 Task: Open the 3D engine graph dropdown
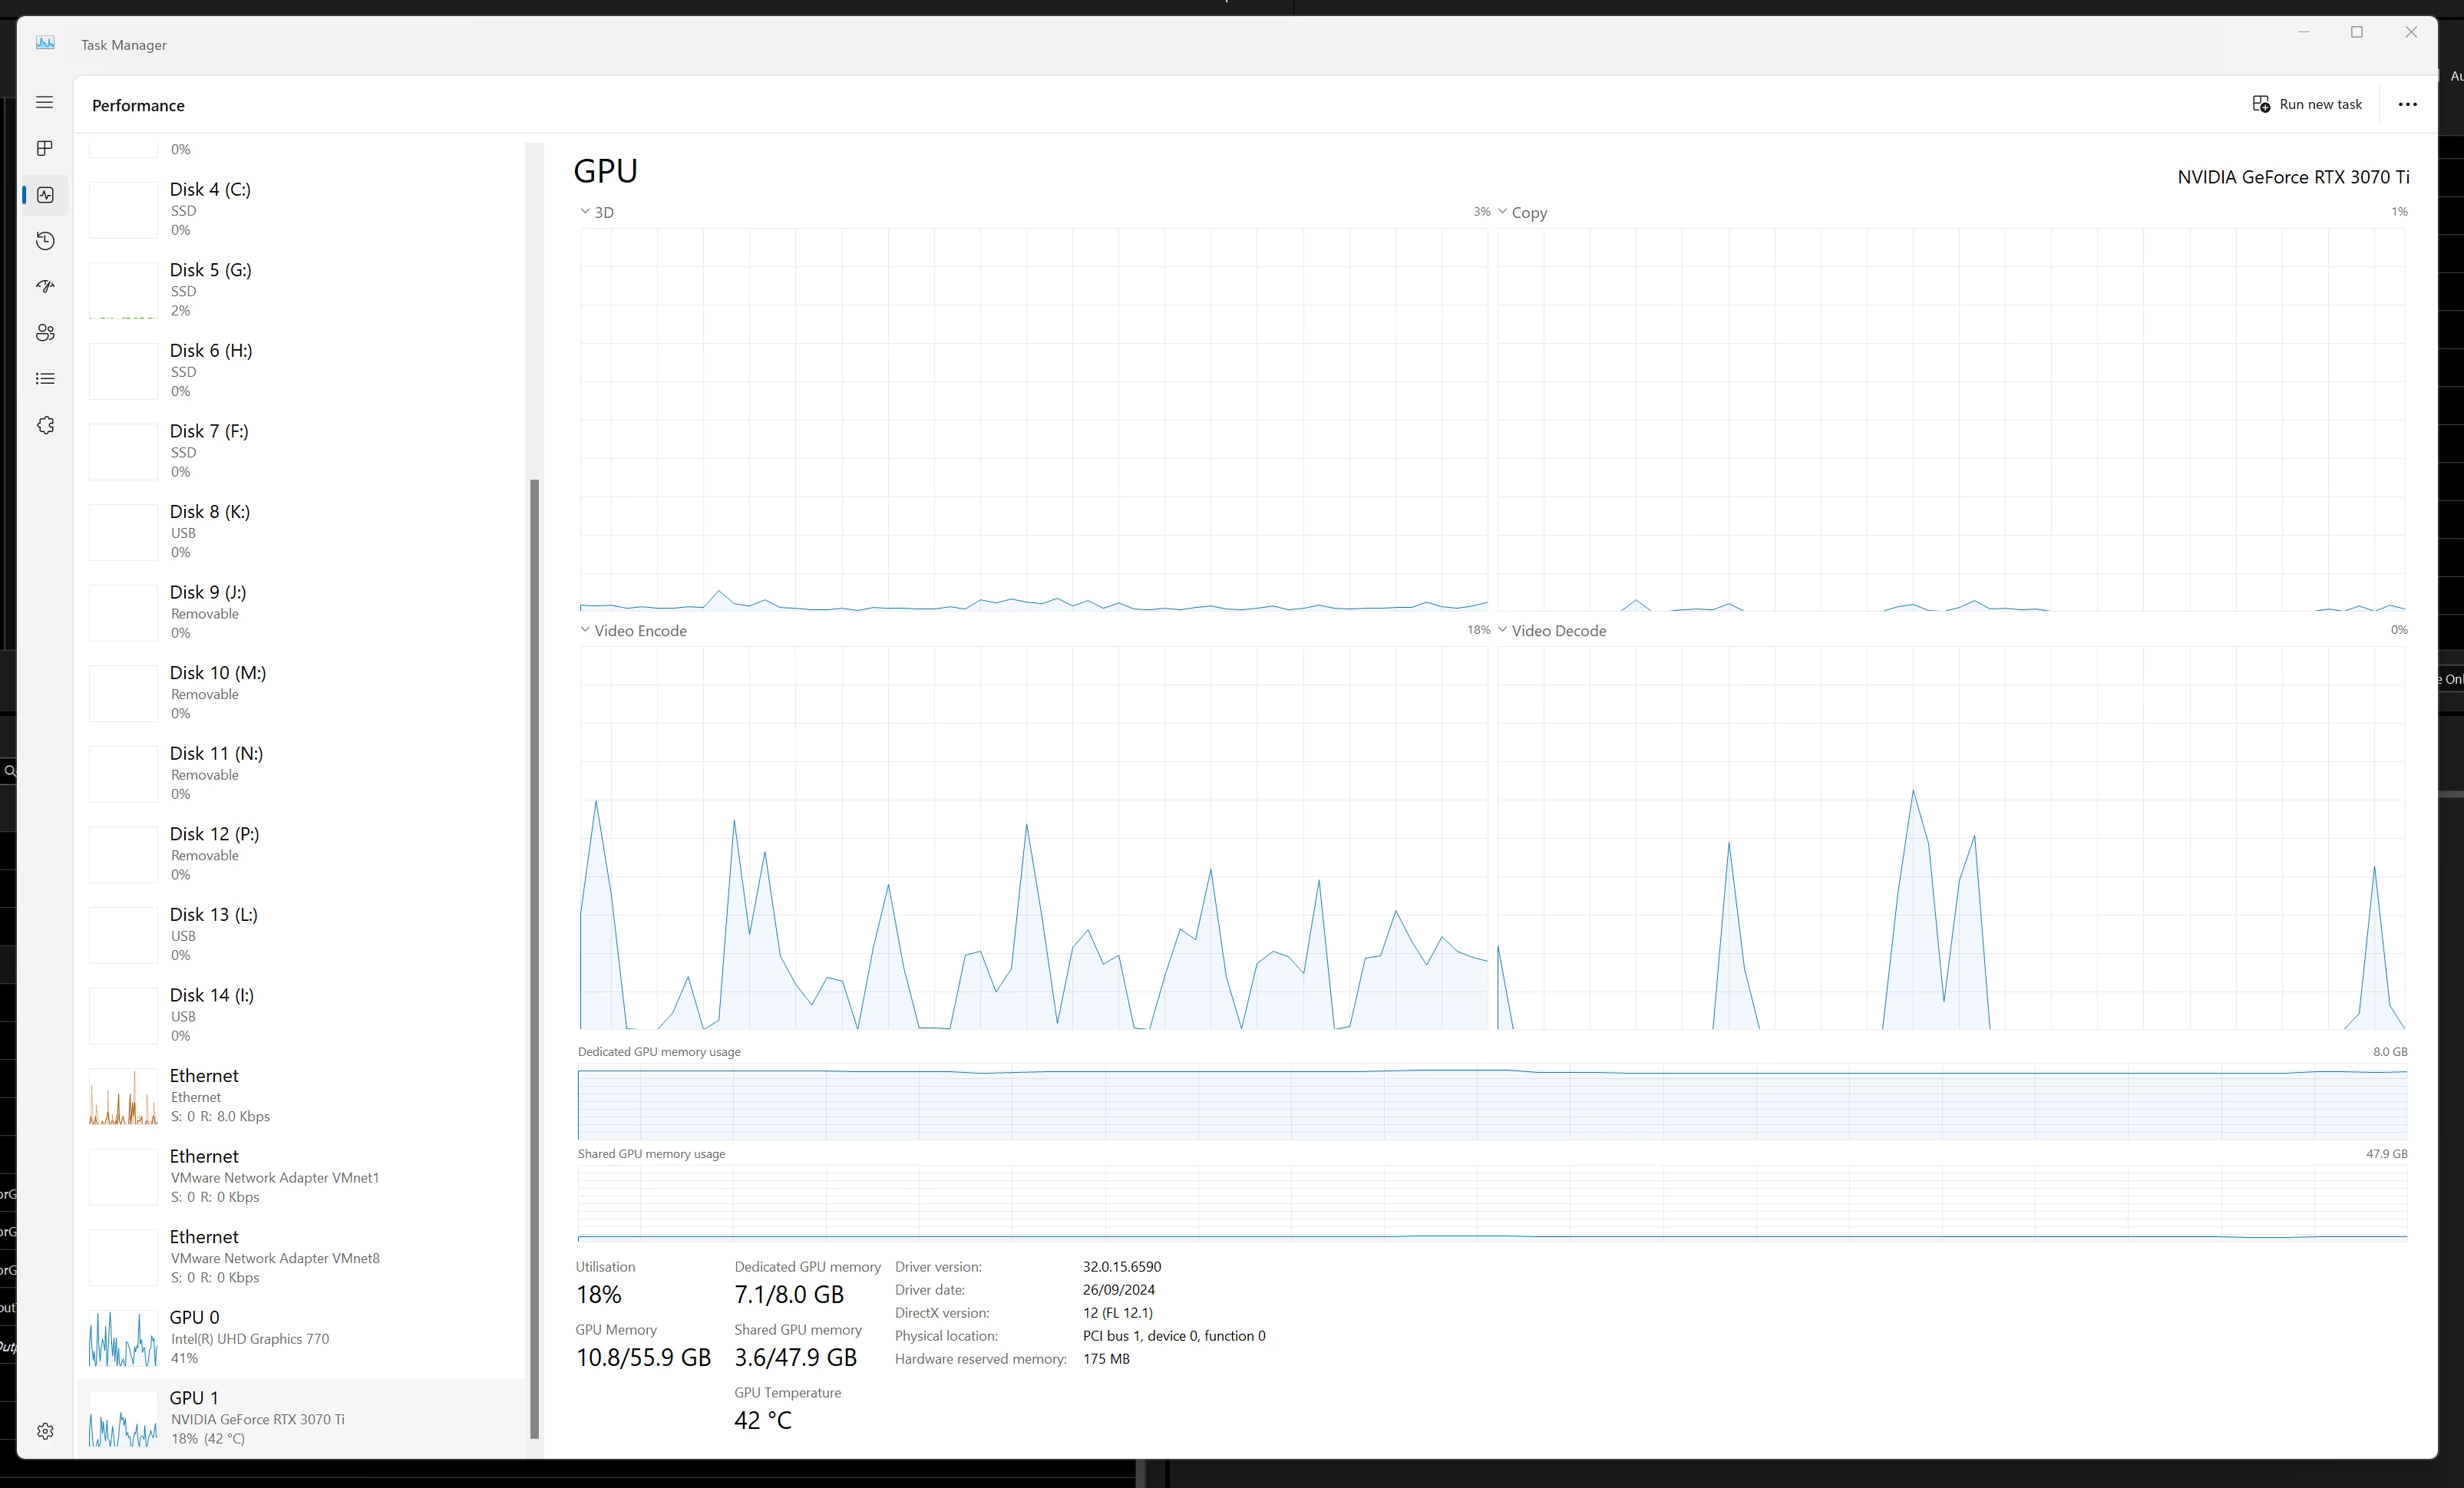tap(585, 212)
